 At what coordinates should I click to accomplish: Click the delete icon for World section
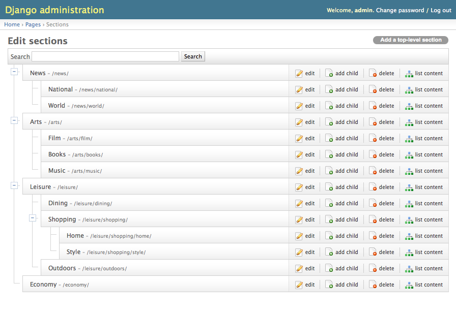[x=373, y=106]
